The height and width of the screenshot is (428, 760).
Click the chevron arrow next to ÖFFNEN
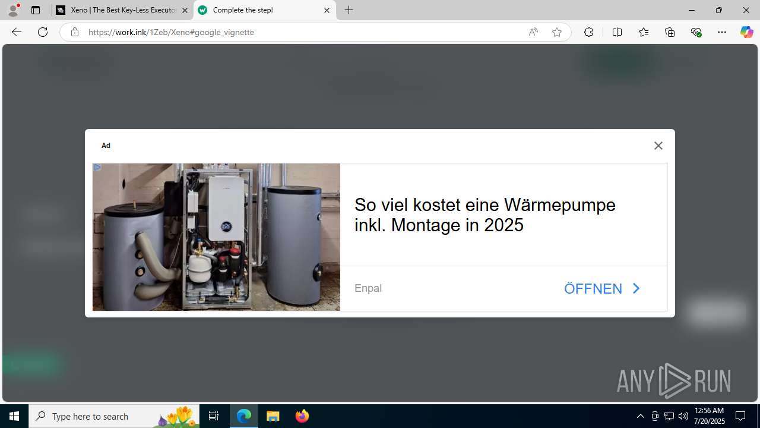point(636,288)
